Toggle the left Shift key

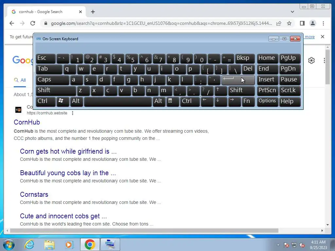(x=56, y=91)
